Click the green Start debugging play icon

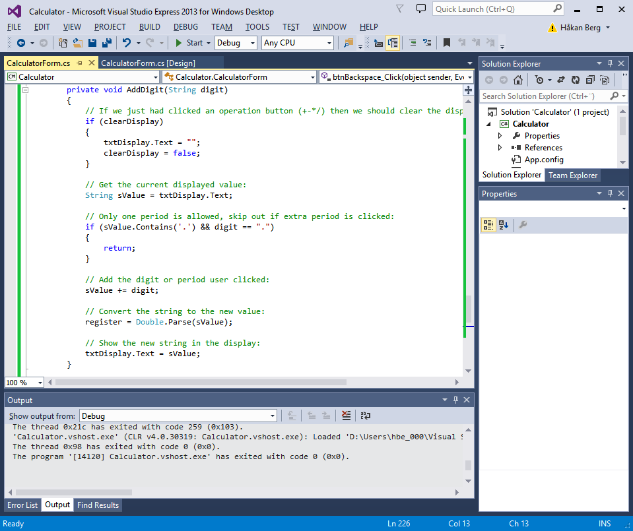click(x=178, y=43)
